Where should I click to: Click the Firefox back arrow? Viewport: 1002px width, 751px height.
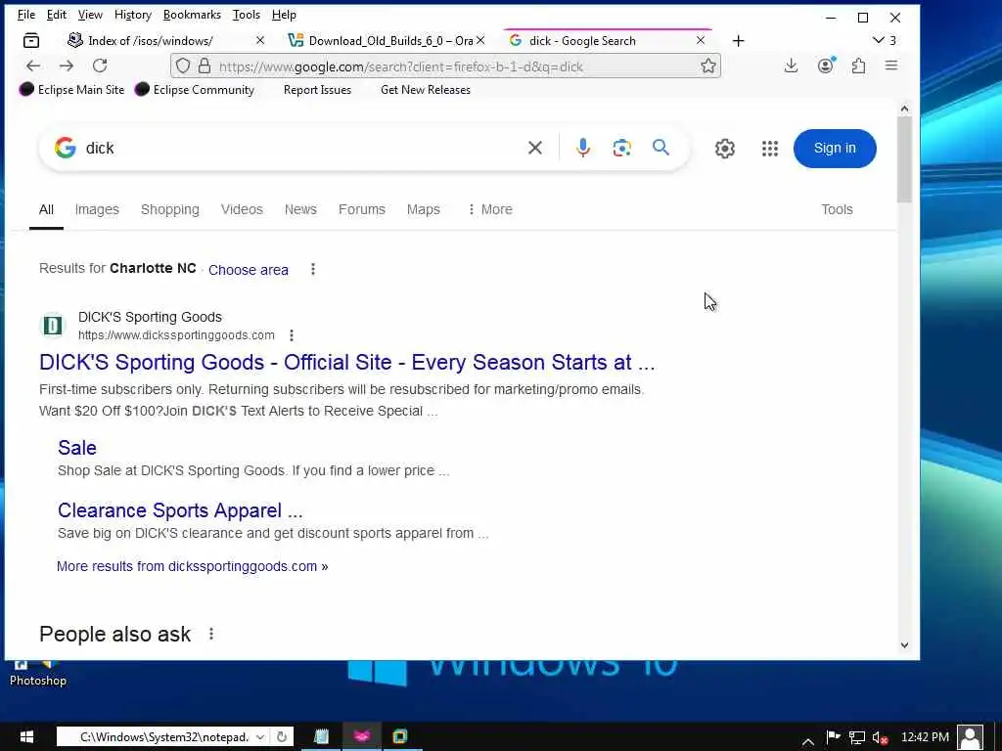click(33, 66)
